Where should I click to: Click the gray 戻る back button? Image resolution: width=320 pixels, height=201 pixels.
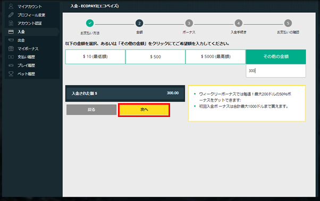click(x=91, y=110)
